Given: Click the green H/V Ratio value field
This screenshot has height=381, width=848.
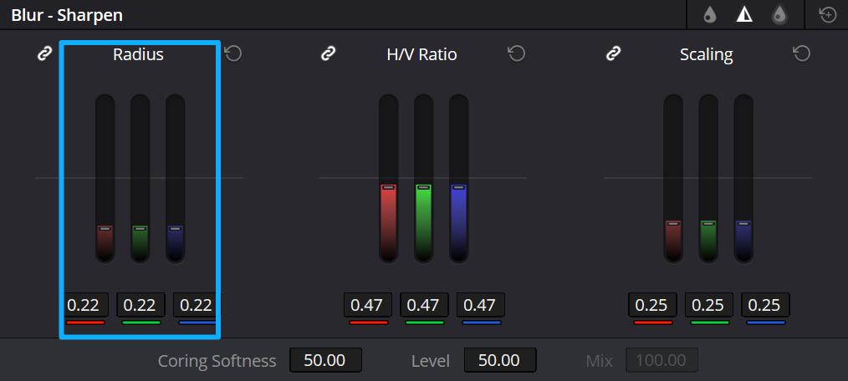Looking at the screenshot, I should point(424,305).
